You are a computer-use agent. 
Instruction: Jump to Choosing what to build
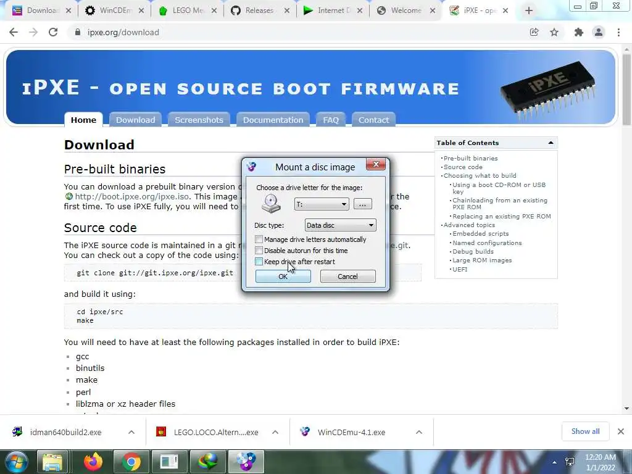pos(480,176)
